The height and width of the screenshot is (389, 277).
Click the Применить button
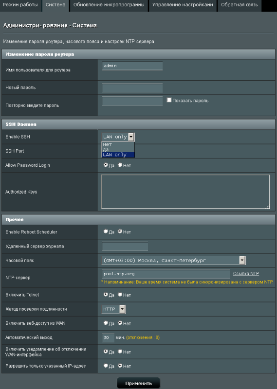(138, 383)
